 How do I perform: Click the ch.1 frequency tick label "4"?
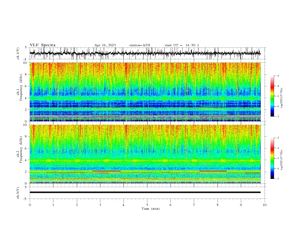coord(26,98)
